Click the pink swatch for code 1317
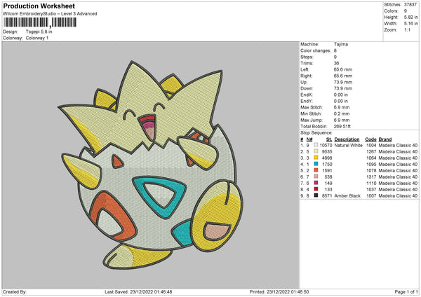 316,177
